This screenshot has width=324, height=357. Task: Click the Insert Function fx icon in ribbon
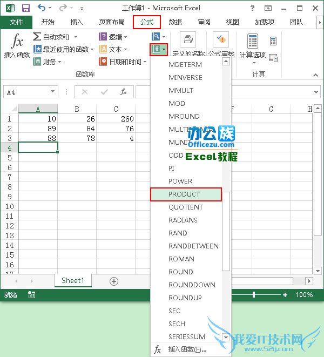(17, 41)
